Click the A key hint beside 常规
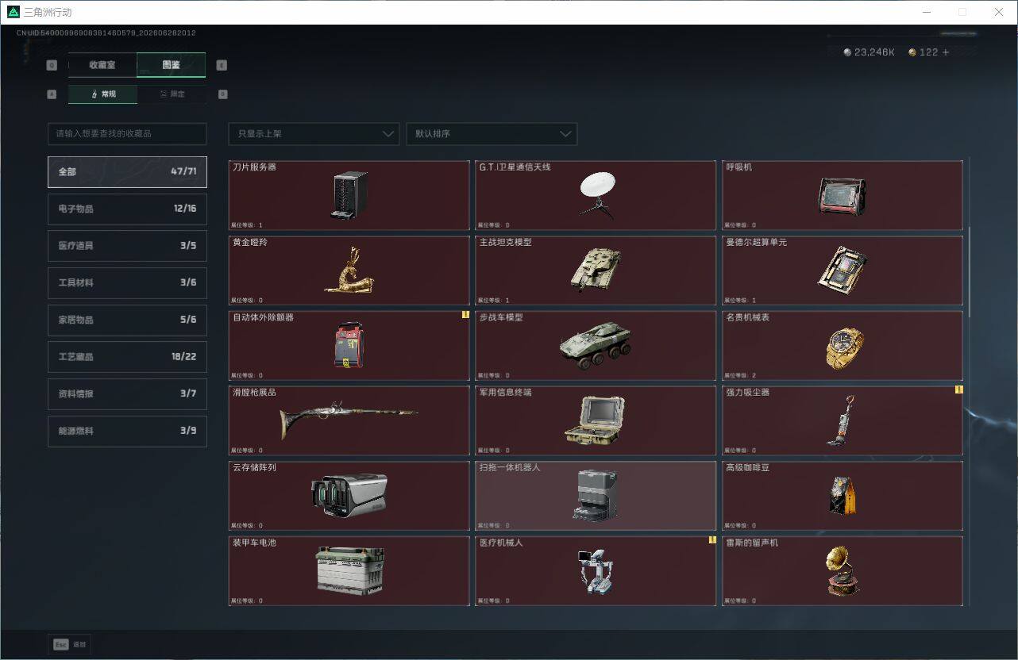 click(52, 94)
